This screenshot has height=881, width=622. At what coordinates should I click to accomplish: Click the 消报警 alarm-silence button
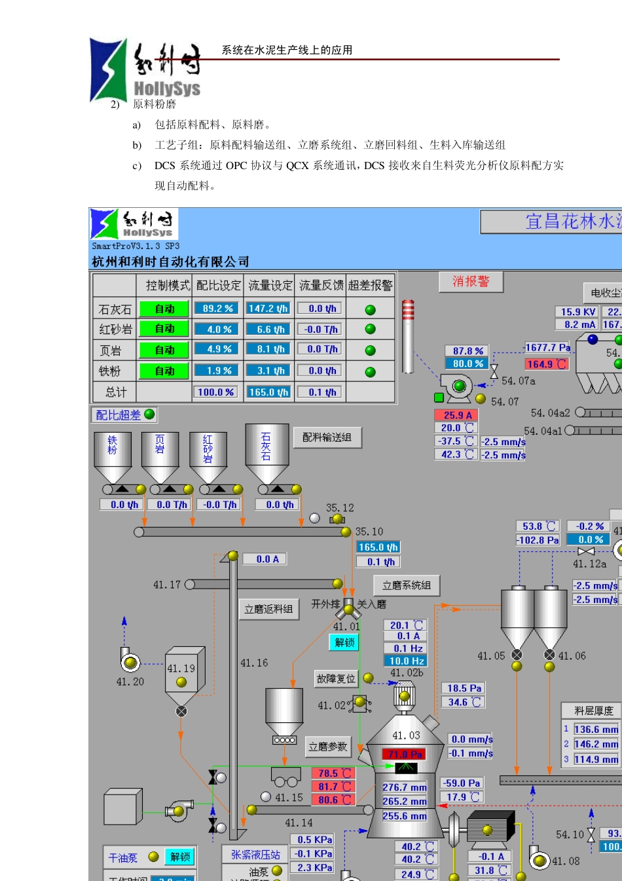click(471, 282)
